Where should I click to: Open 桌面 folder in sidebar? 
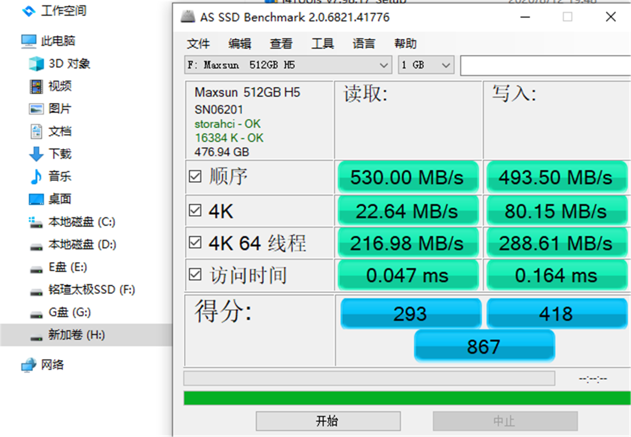60,199
